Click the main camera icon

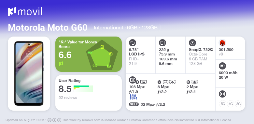point(133,80)
